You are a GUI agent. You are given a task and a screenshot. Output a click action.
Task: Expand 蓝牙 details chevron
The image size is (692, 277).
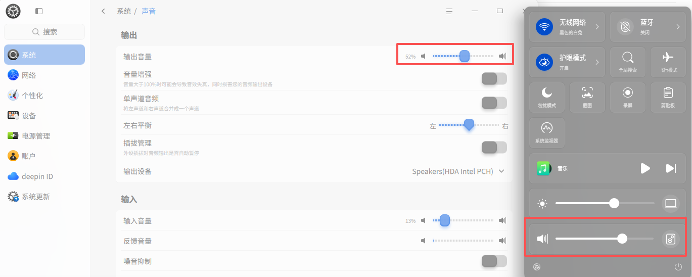678,27
